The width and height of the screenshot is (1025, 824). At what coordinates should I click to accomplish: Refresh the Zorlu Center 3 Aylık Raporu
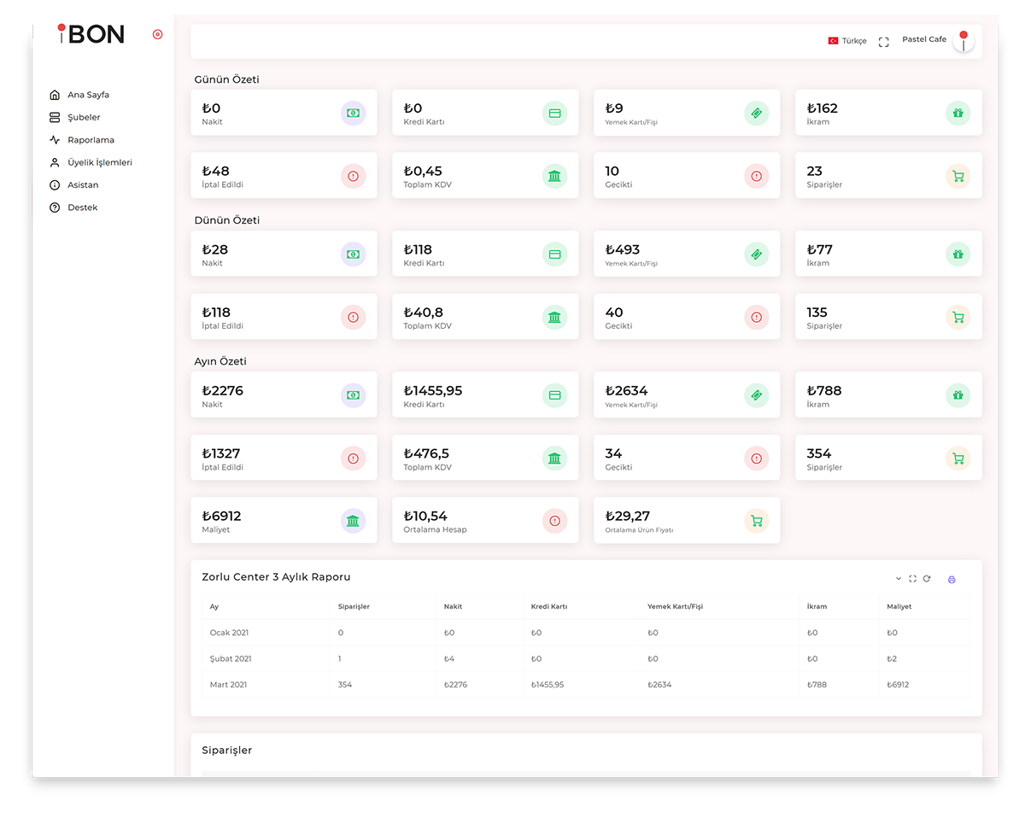click(x=927, y=579)
